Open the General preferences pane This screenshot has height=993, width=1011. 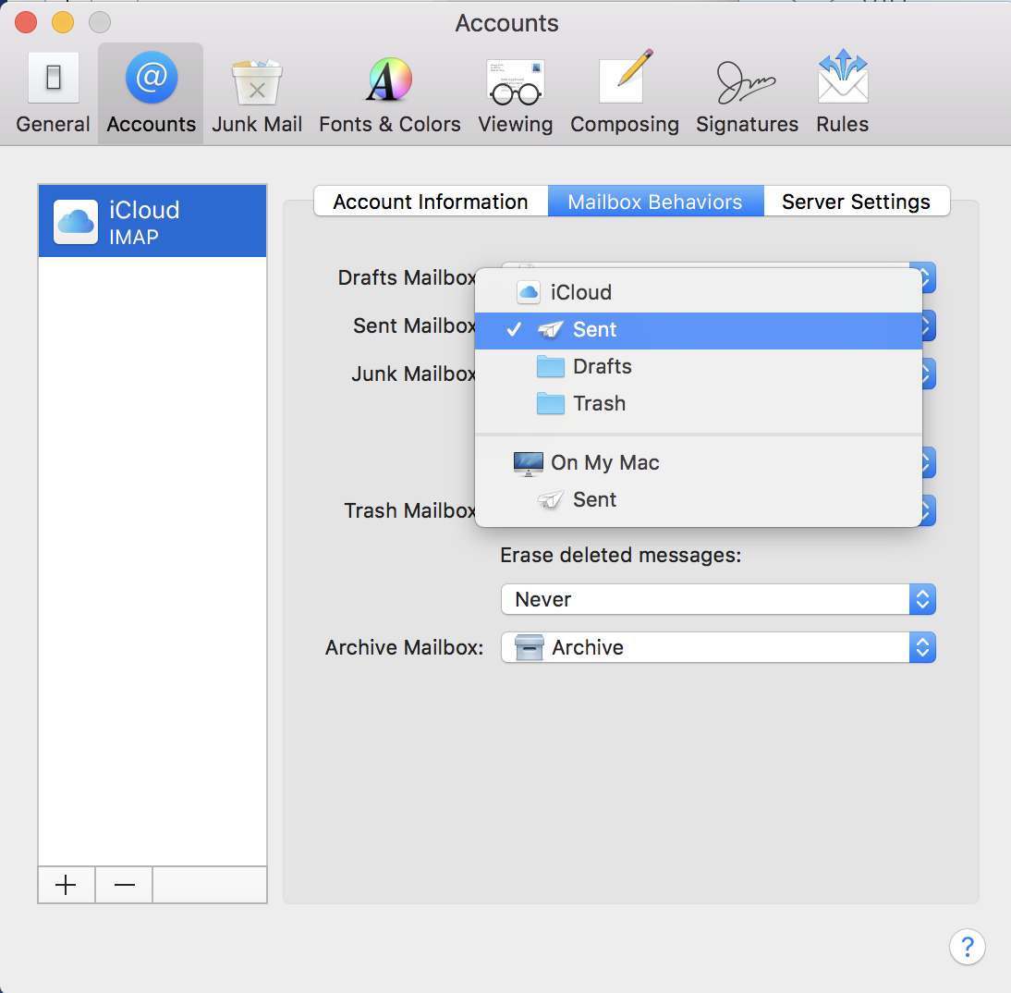[53, 93]
